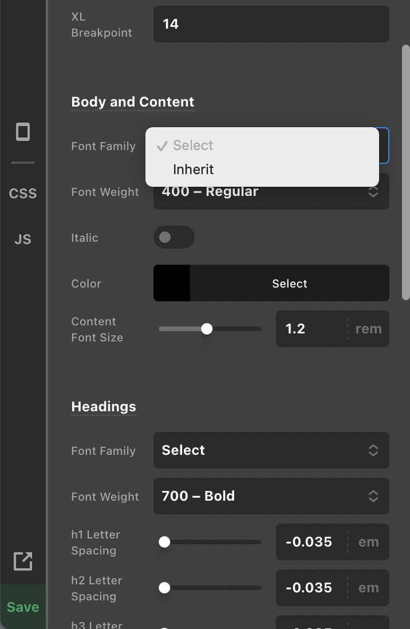
Task: Open the device preview icon in sidebar
Action: click(x=23, y=132)
